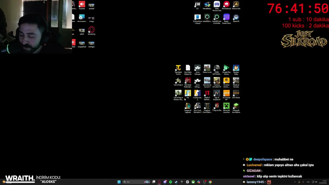Open Insta360 Link Controller shortcut
The width and height of the screenshot is (329, 185).
point(217,19)
